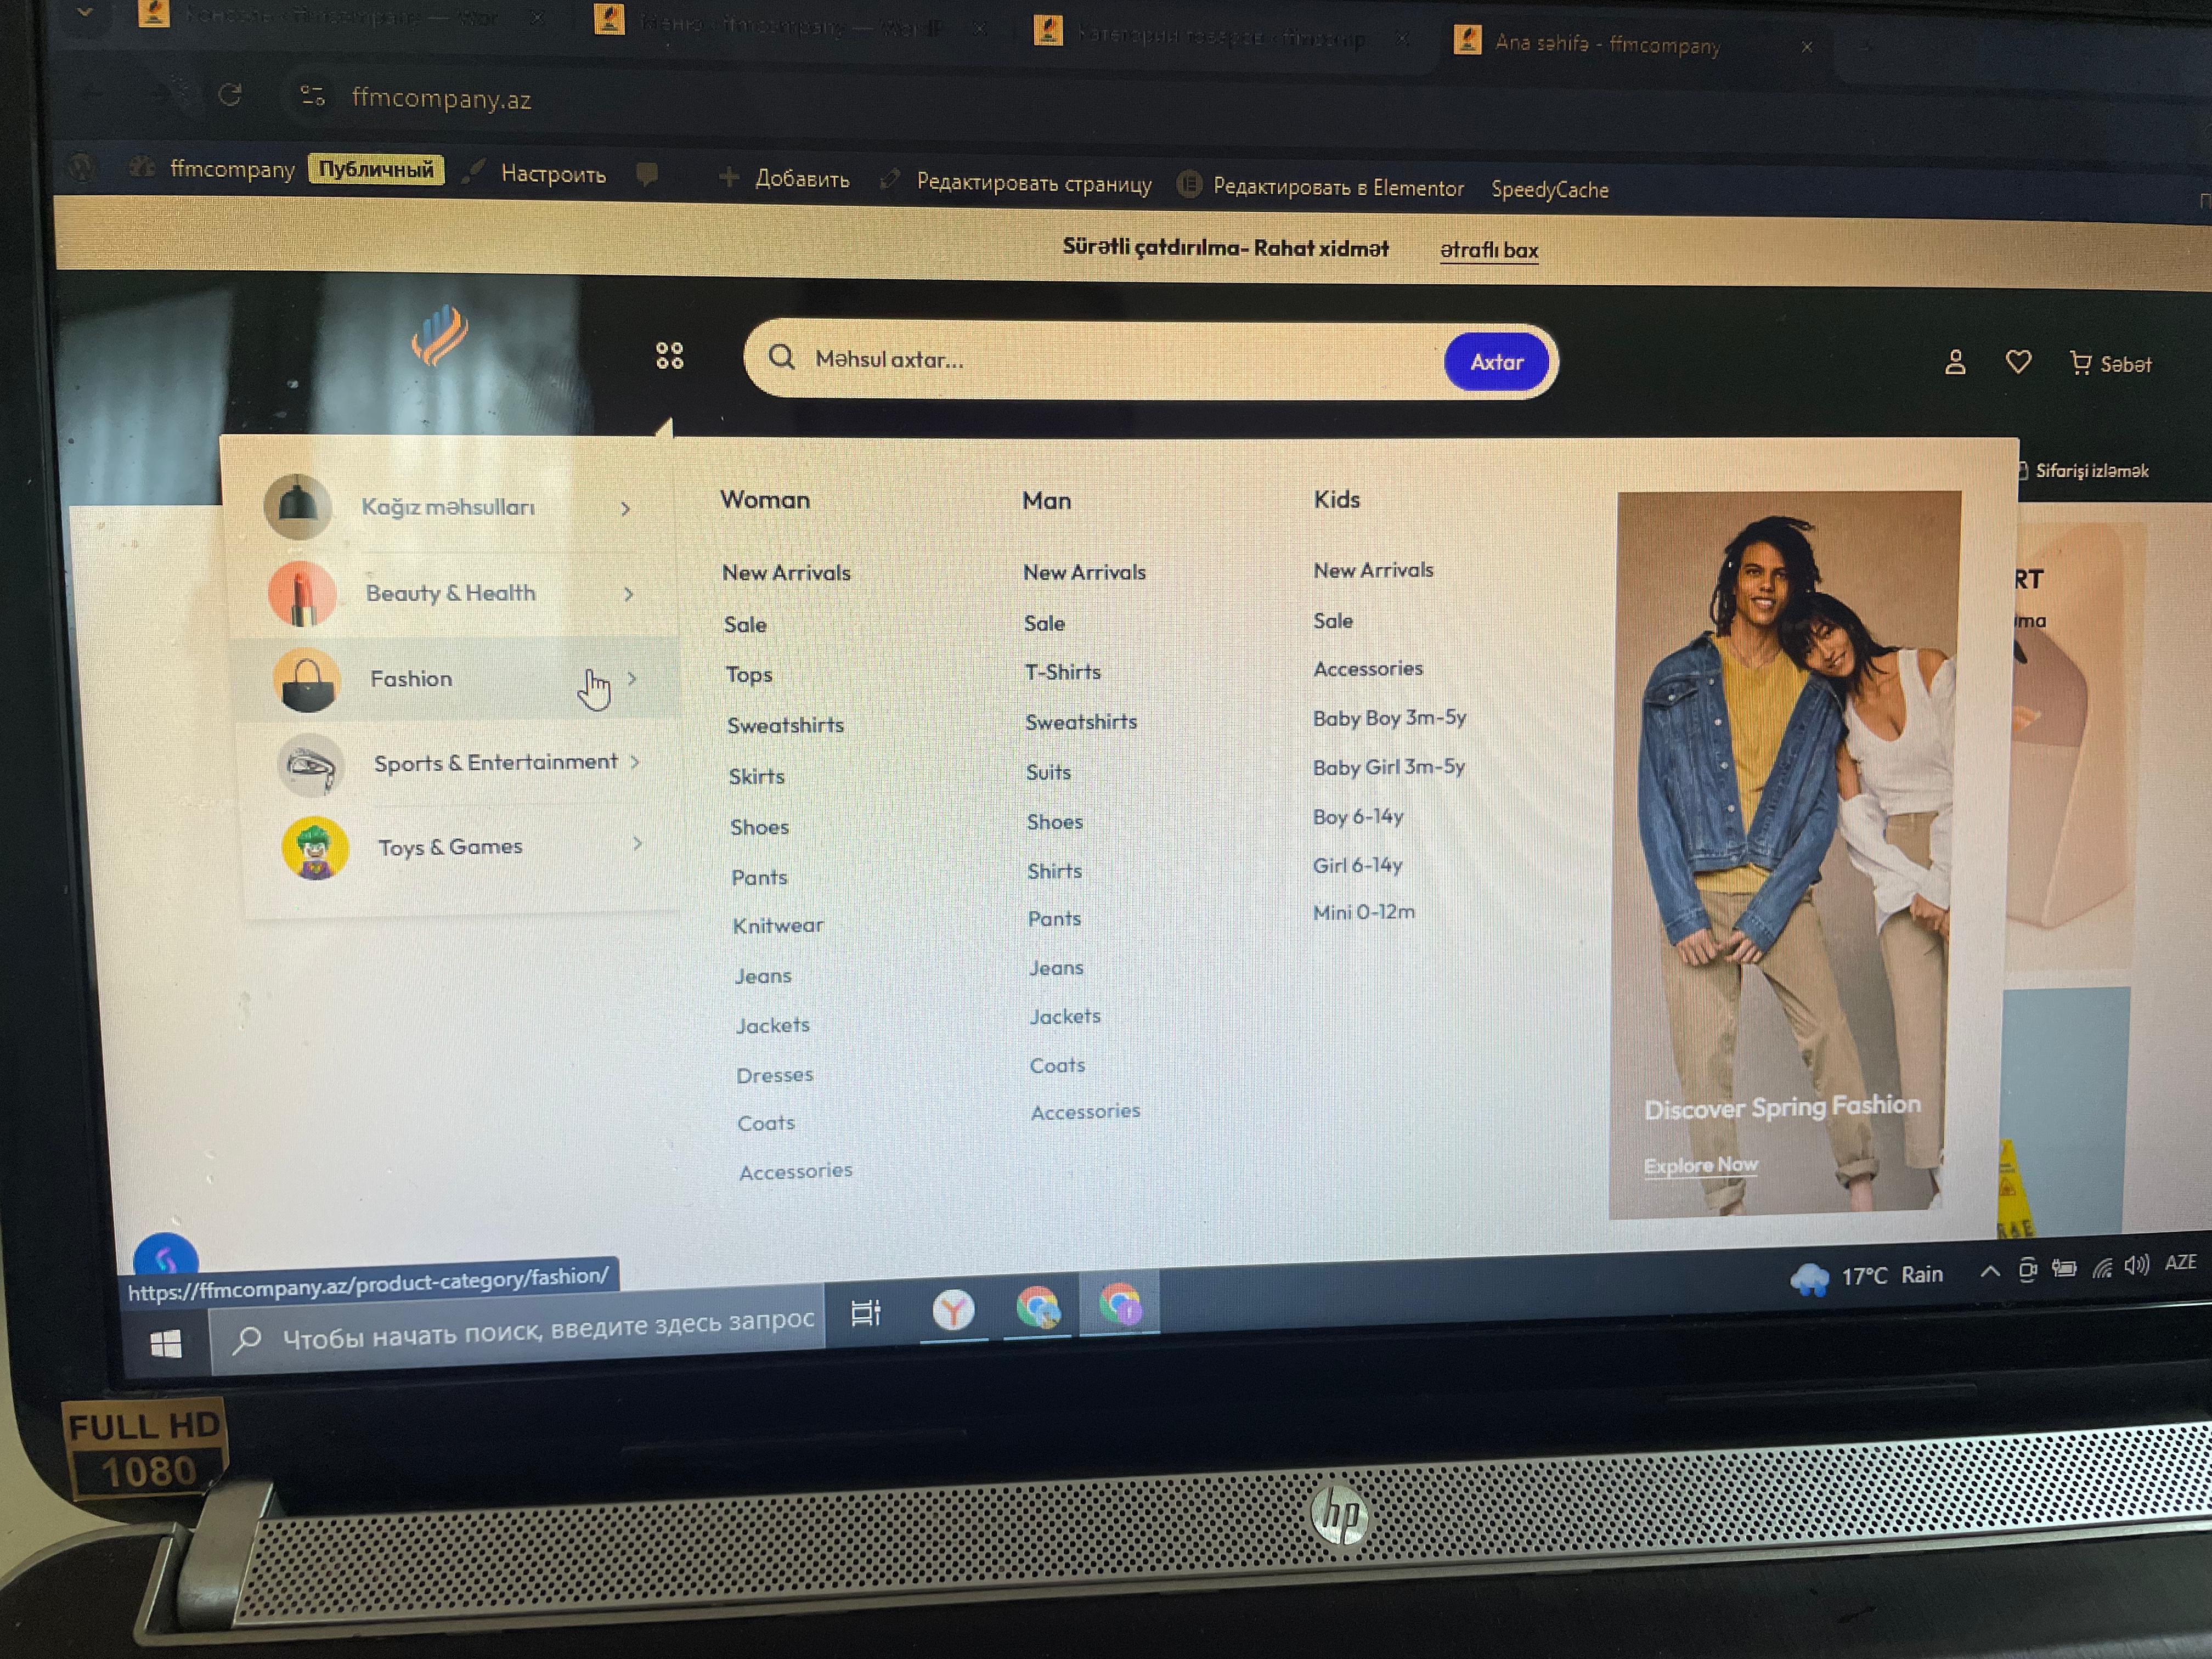Viewport: 2212px width, 1659px height.
Task: Open T-Shirts under Man
Action: click(1062, 672)
